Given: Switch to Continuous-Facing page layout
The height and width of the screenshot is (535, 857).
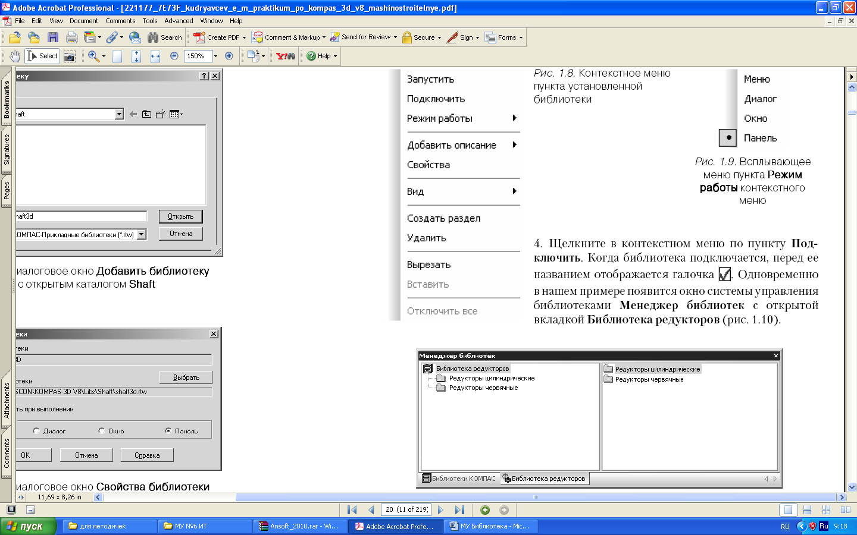Looking at the screenshot, I should 826,509.
